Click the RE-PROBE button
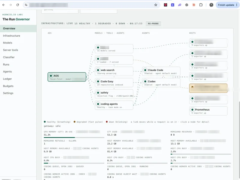The image size is (240, 180). coord(153,24)
